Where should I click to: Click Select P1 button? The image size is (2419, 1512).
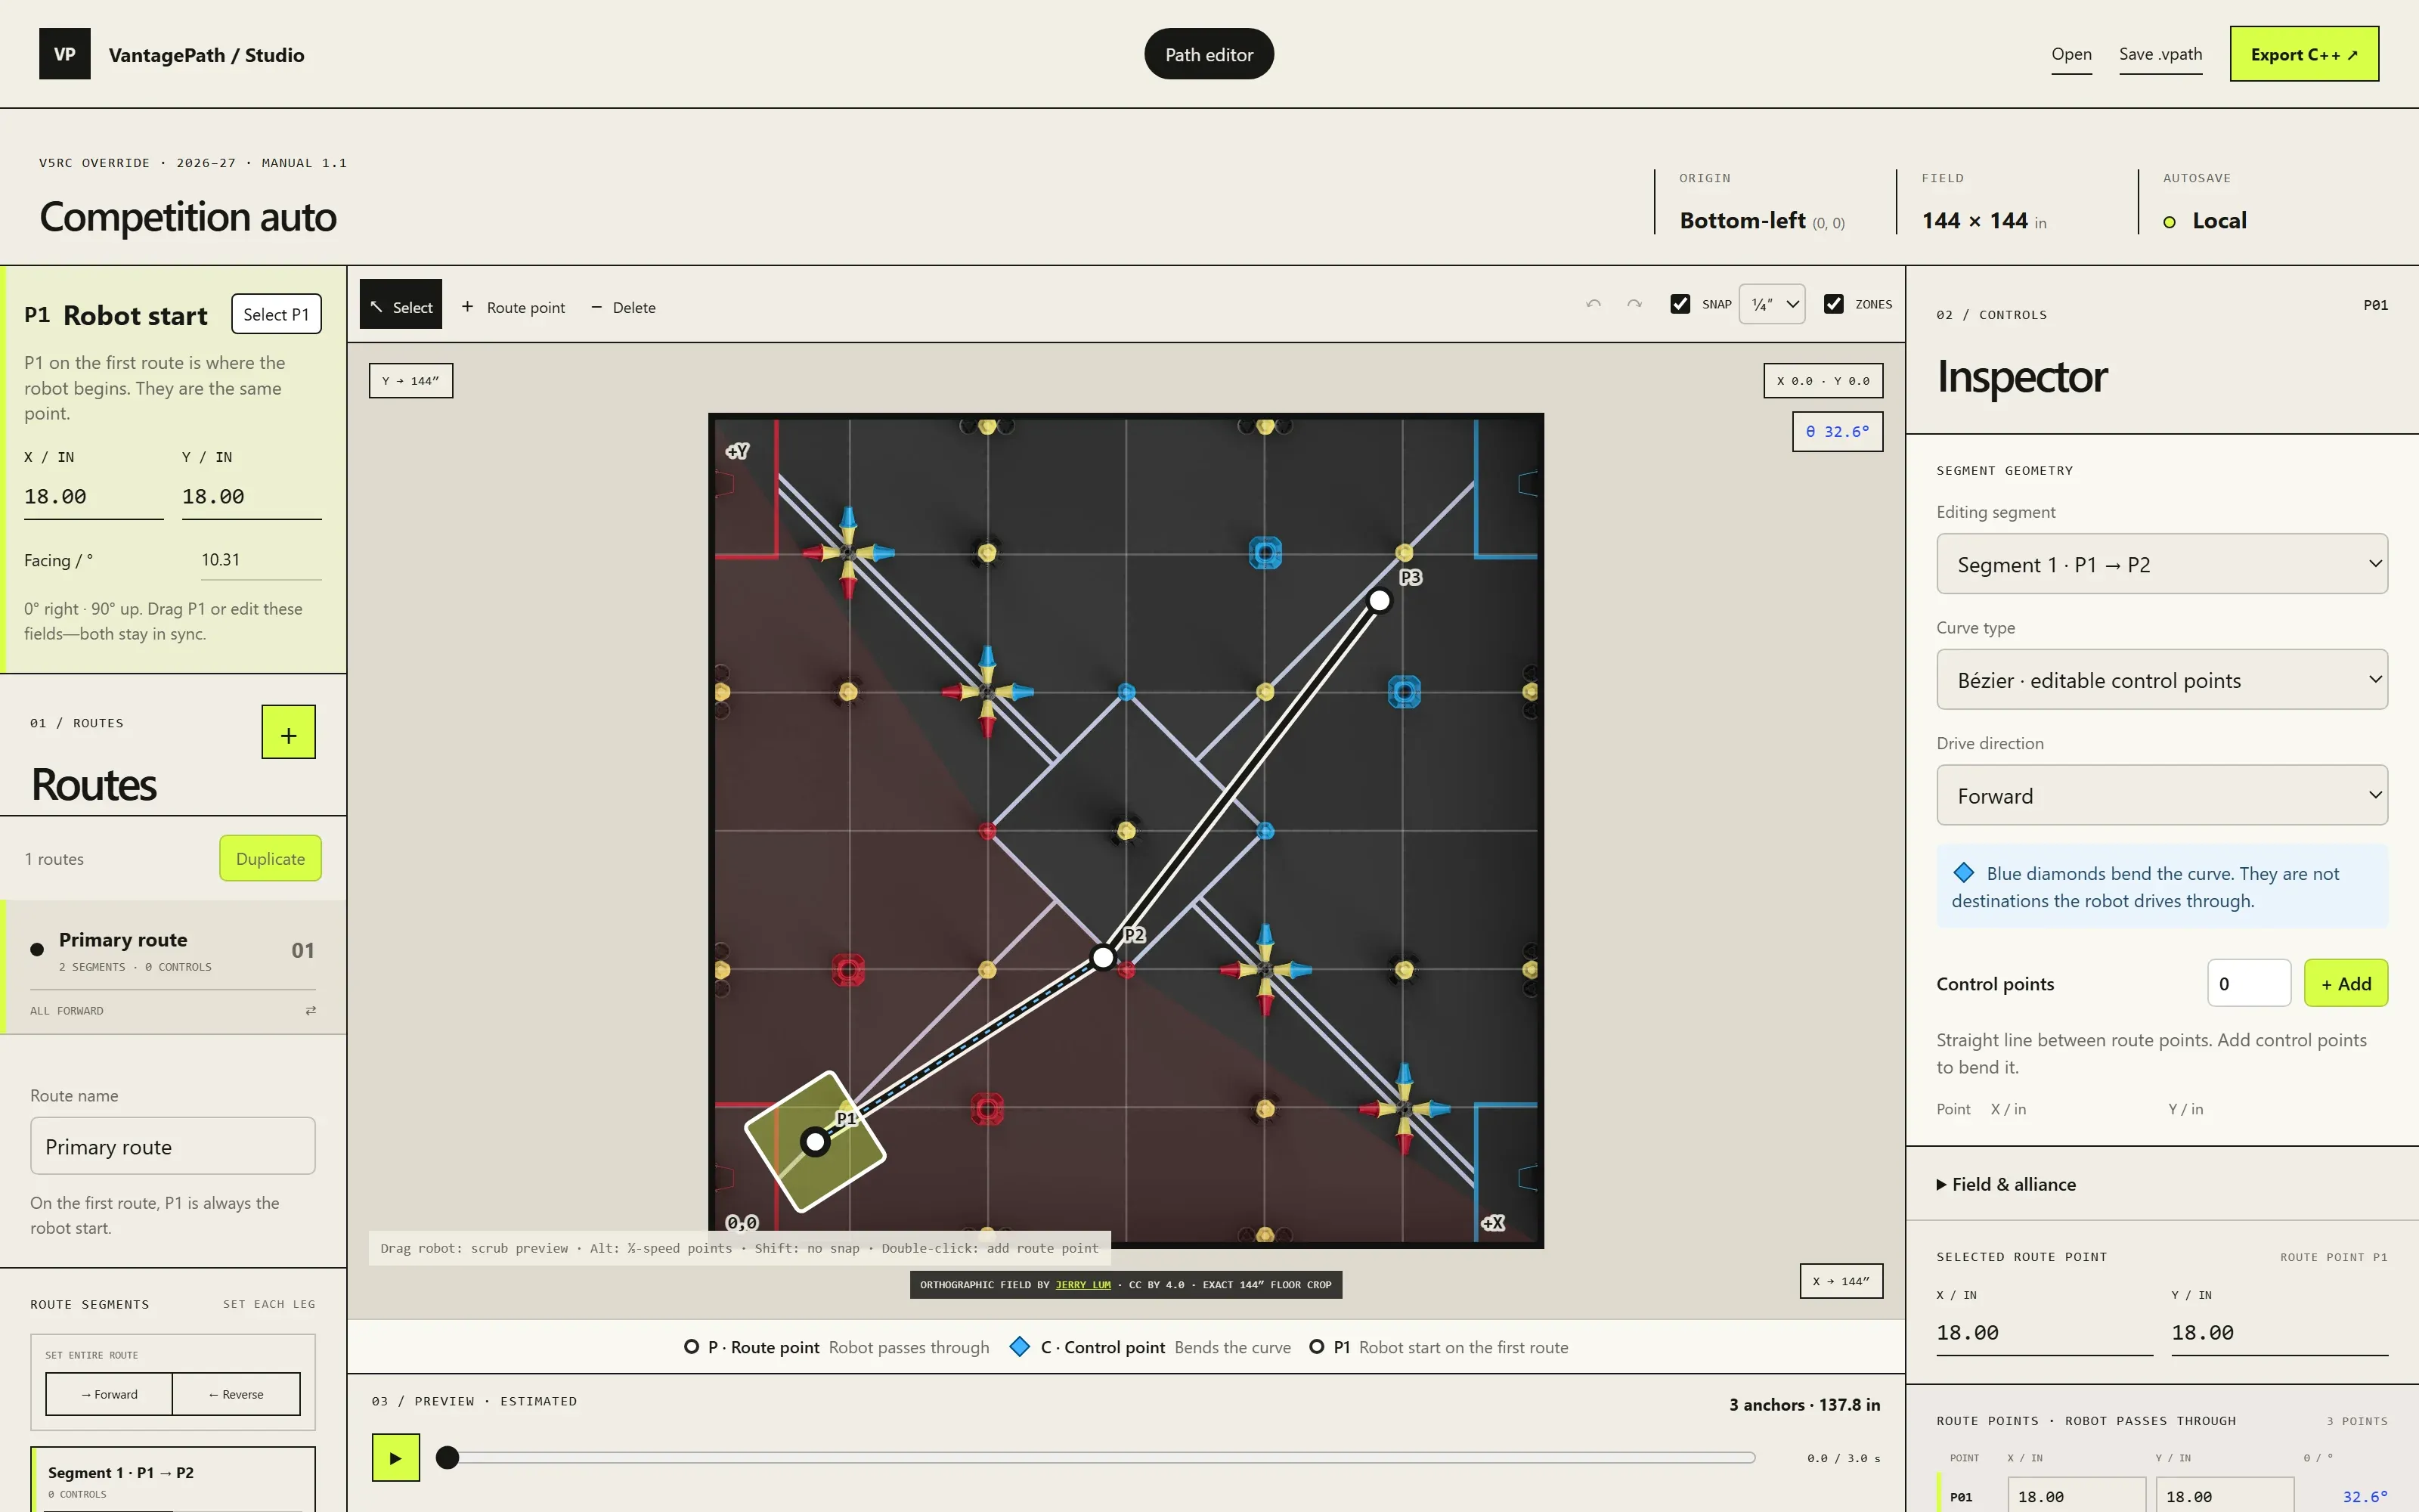[276, 314]
